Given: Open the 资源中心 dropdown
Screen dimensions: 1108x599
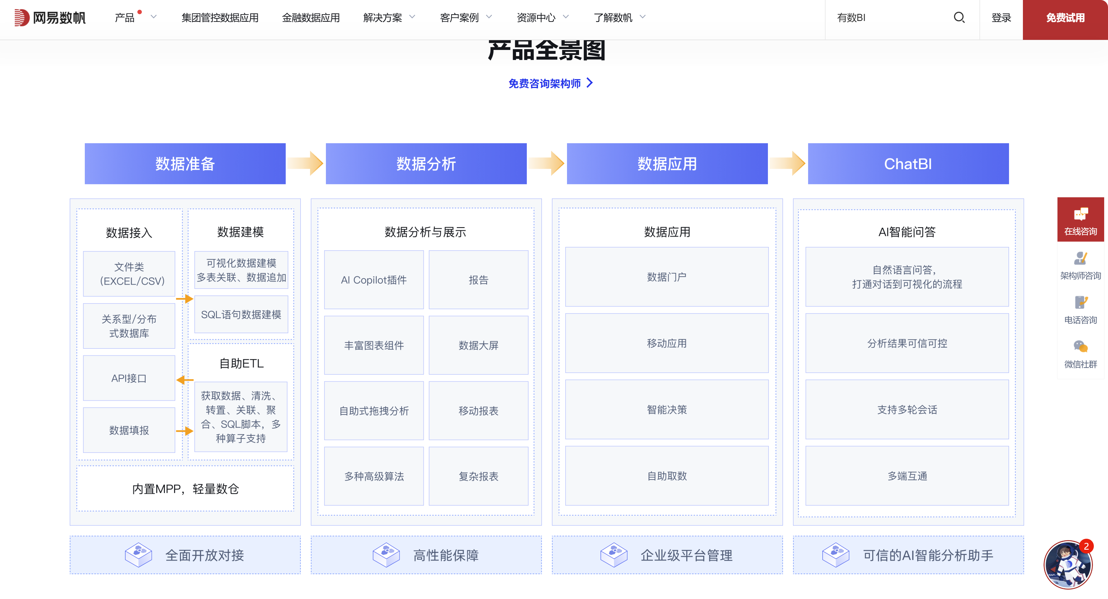Looking at the screenshot, I should click(535, 18).
